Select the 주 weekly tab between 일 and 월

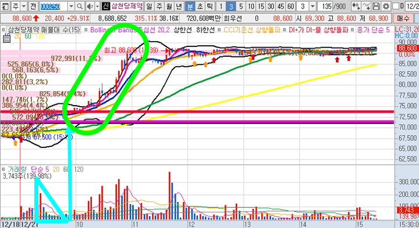click(159, 6)
